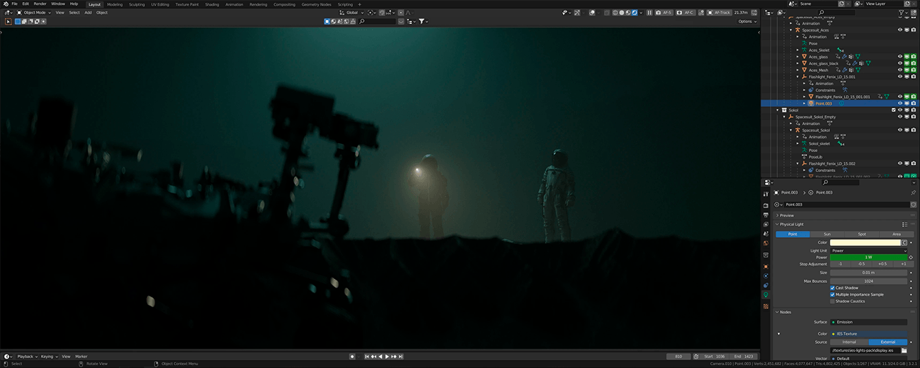
Task: Open the Light Unit dropdown
Action: 869,251
